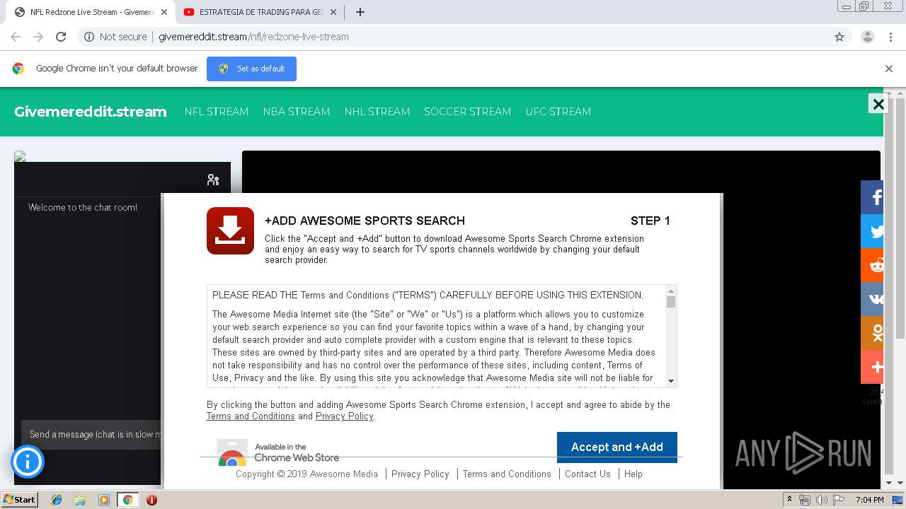
Task: Reload the current page
Action: pos(61,37)
